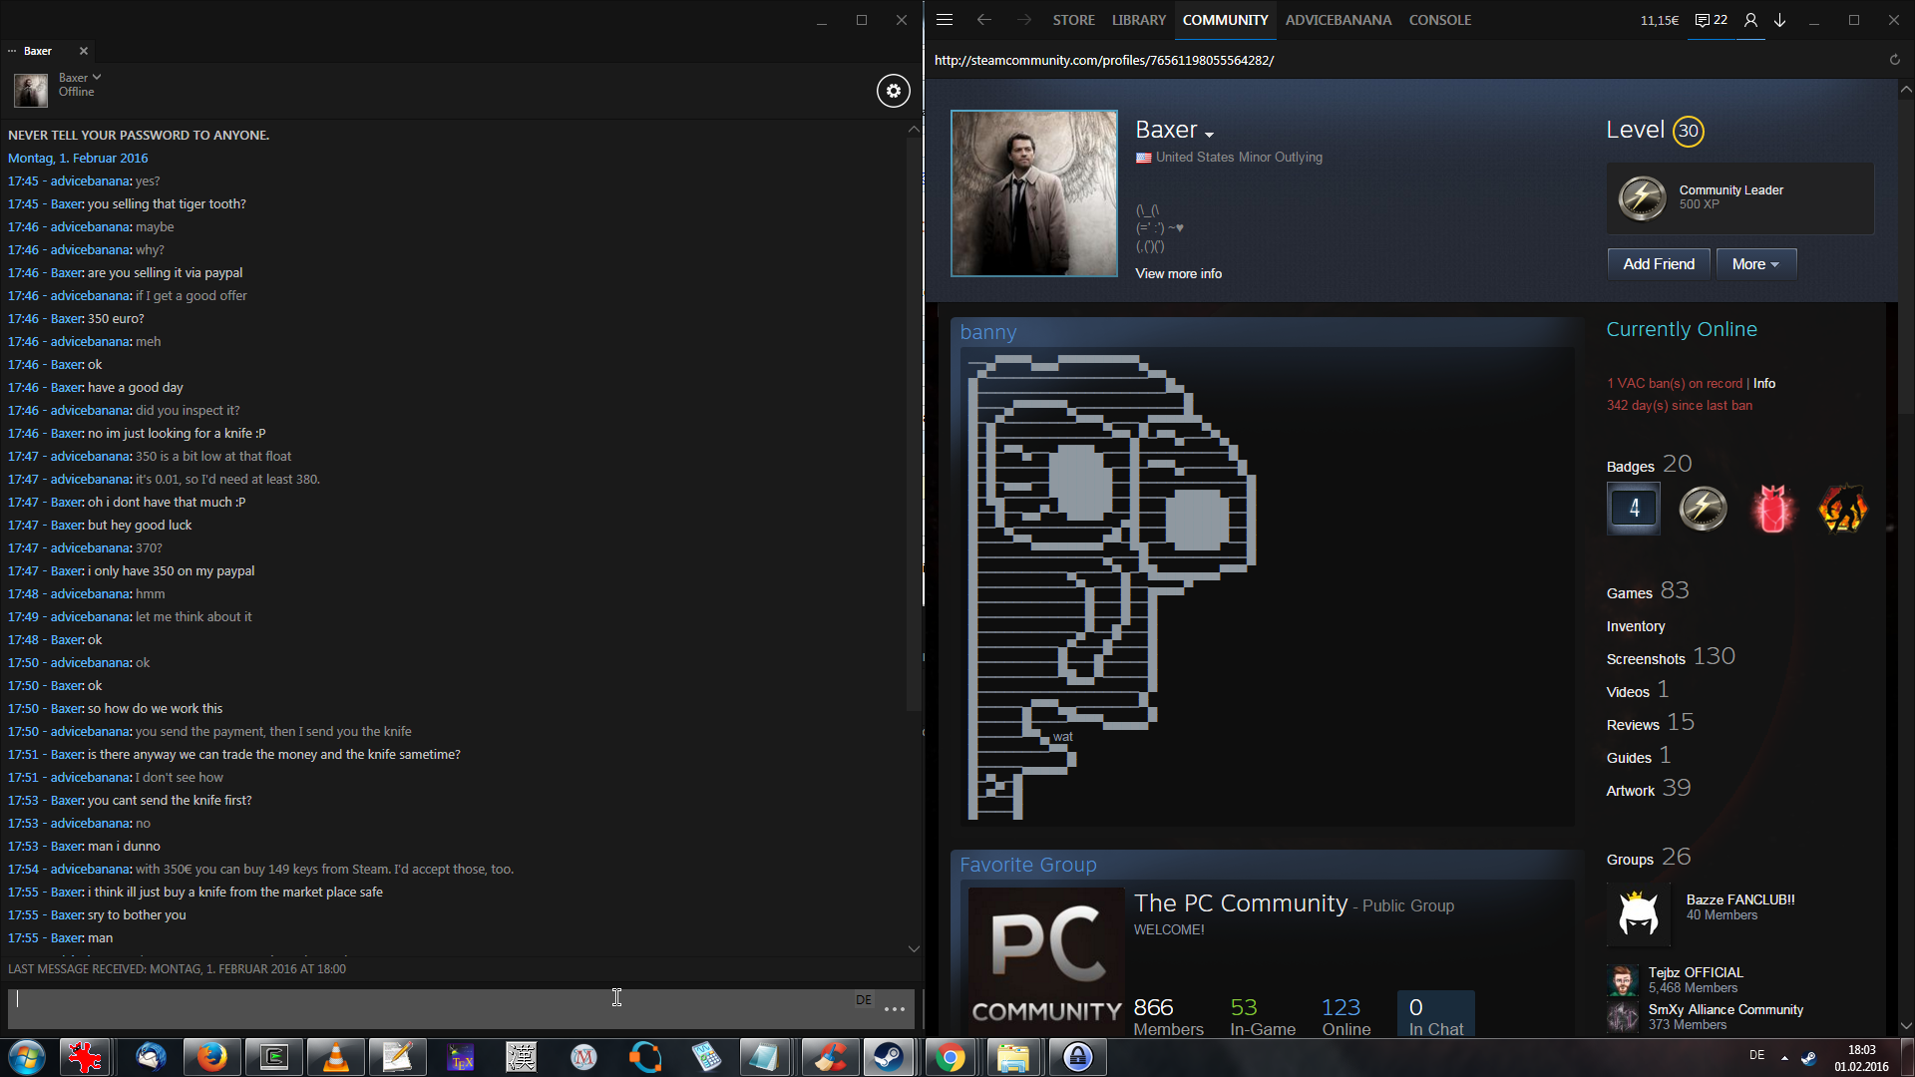
Task: Close the Baxer chat tab
Action: [x=84, y=51]
